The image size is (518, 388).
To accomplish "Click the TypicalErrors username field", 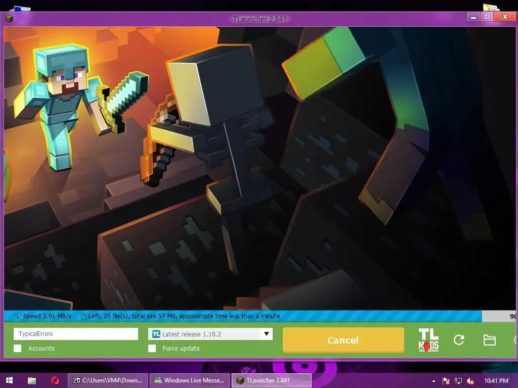I will [x=76, y=334].
